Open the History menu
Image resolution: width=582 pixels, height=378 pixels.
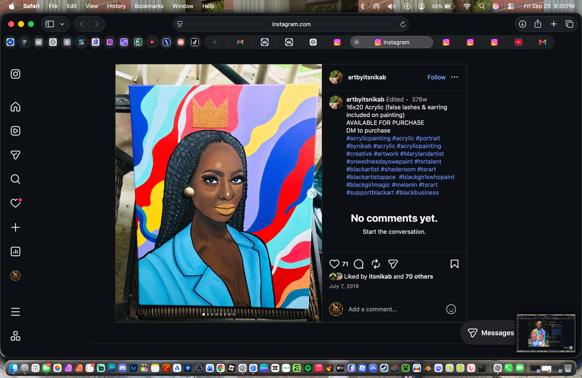(x=116, y=6)
